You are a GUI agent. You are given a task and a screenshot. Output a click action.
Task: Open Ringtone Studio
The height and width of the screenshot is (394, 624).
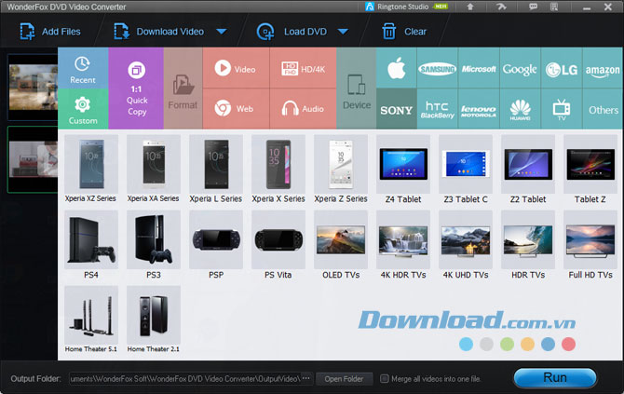(406, 7)
